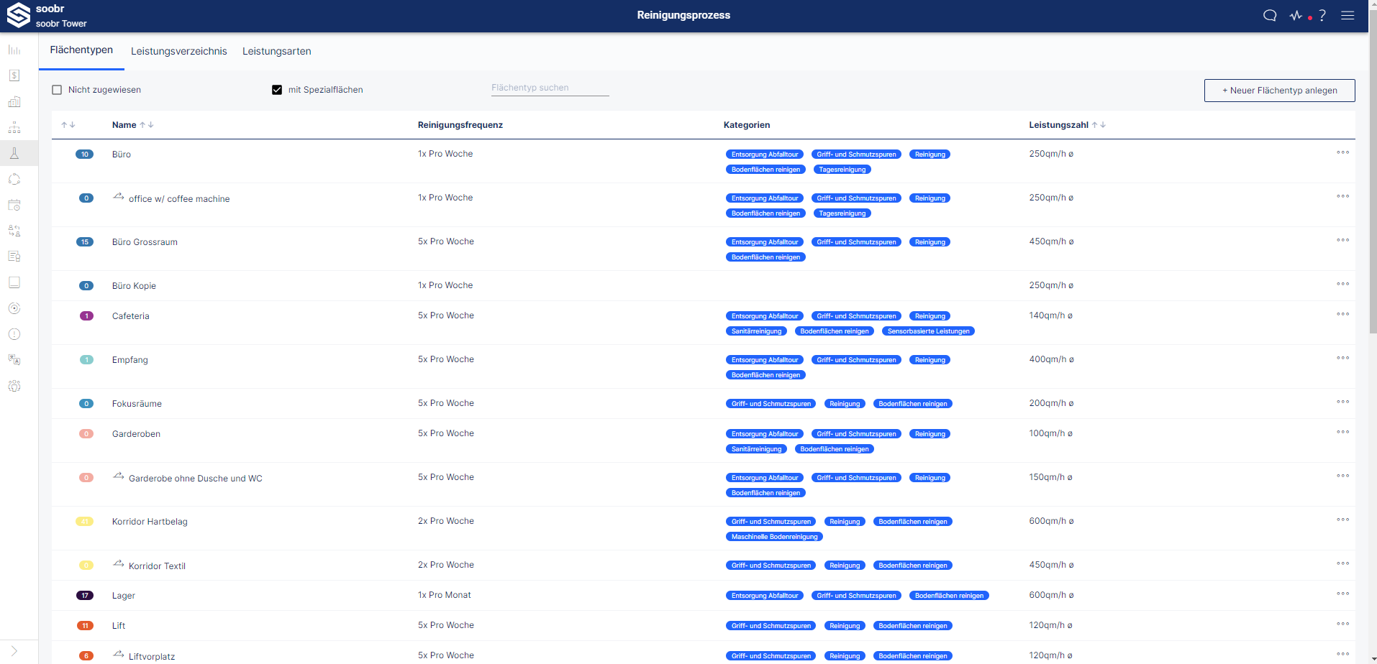Open the hamburger menu in header
1377x664 pixels.
[x=1348, y=15]
